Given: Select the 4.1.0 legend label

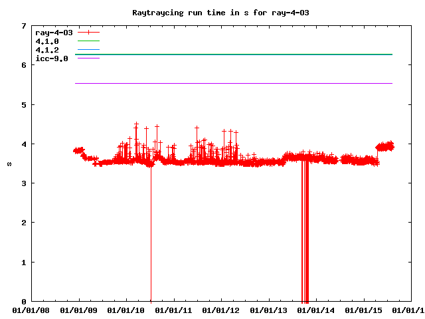Looking at the screenshot, I should pos(47,41).
